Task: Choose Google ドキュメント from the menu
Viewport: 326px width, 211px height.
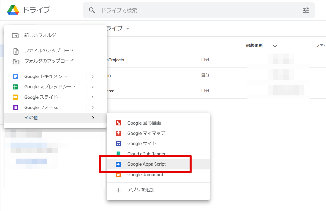Action: pos(55,77)
